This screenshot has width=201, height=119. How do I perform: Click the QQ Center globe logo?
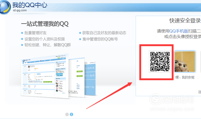pyautogui.click(x=5, y=7)
